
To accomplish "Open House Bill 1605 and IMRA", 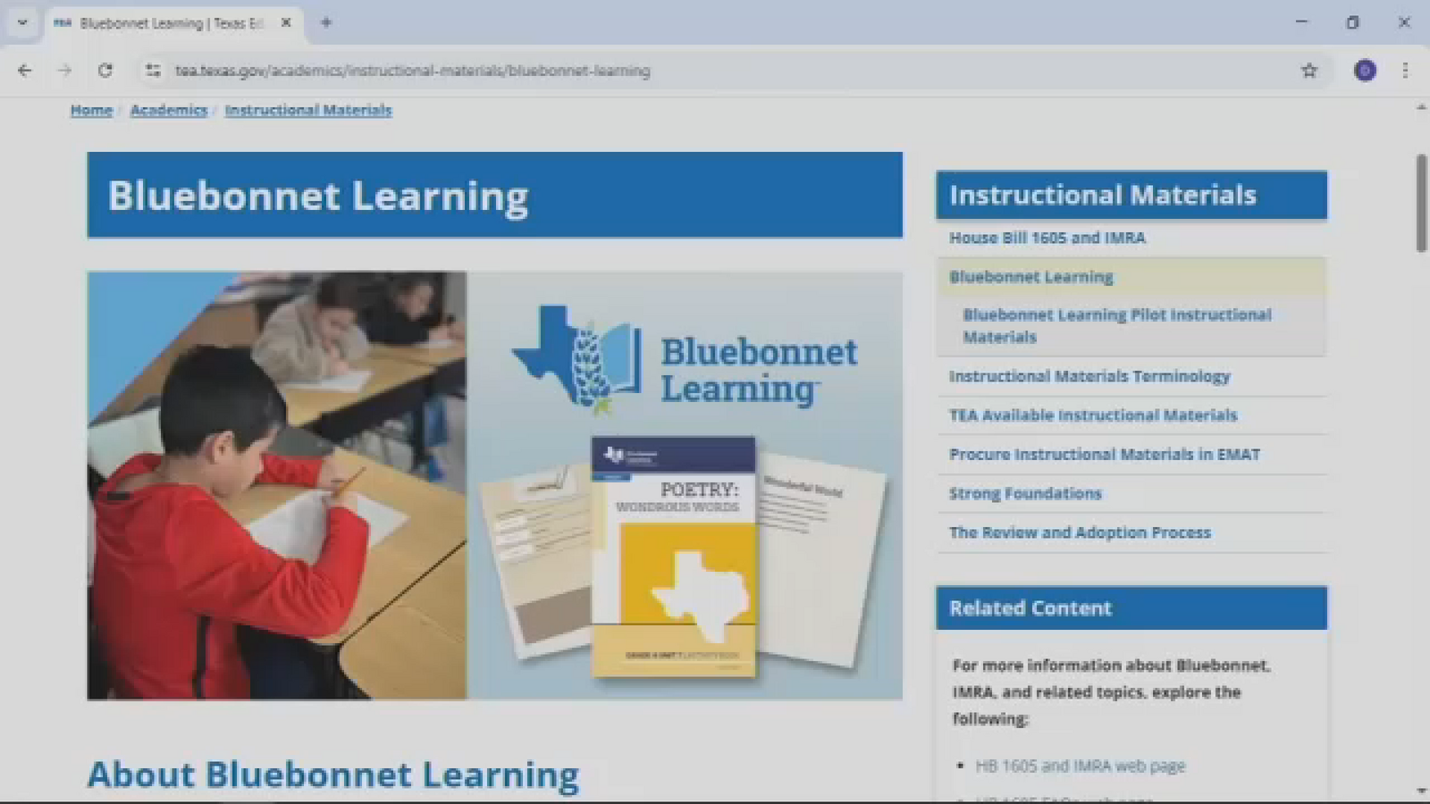I will [1047, 238].
